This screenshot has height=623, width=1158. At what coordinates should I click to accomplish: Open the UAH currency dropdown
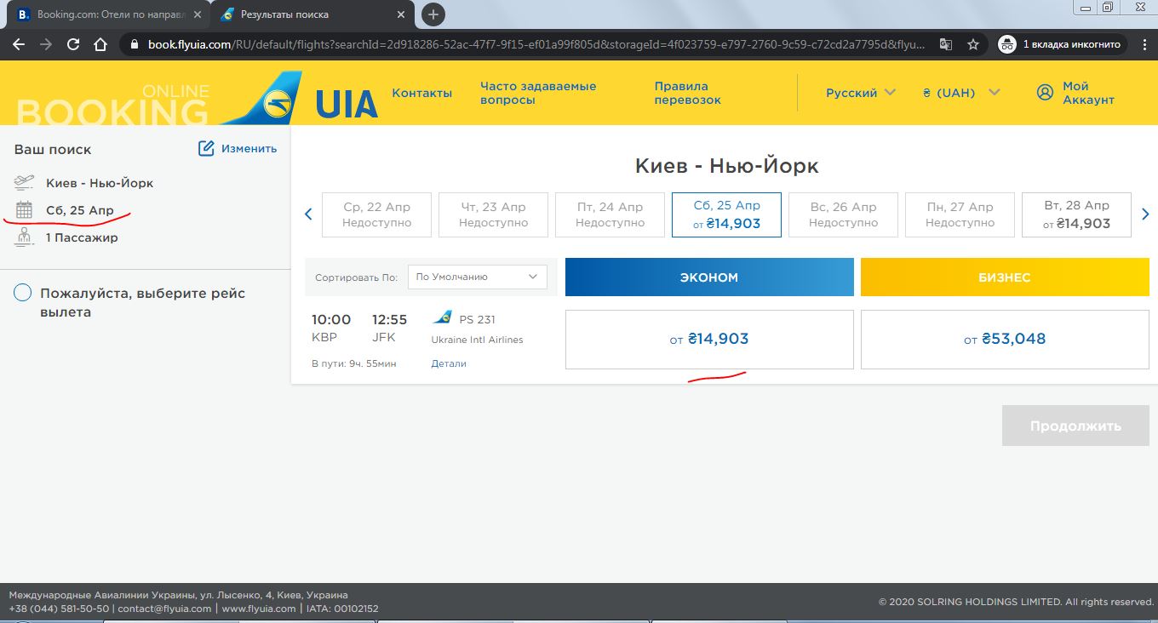[x=961, y=93]
